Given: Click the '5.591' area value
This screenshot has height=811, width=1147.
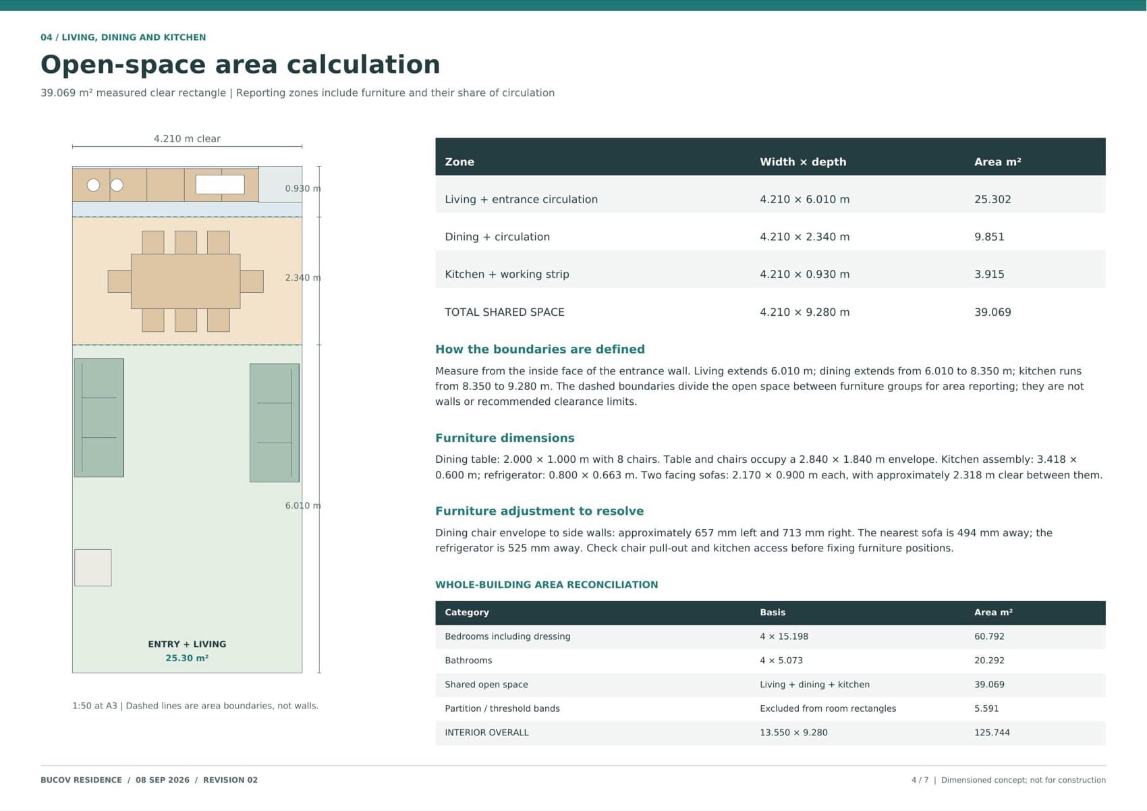Looking at the screenshot, I should click(x=986, y=708).
